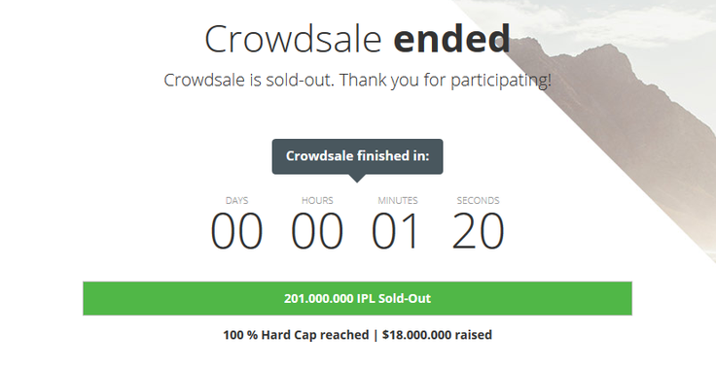Click the MINUTES label
716x367 pixels.
point(398,201)
